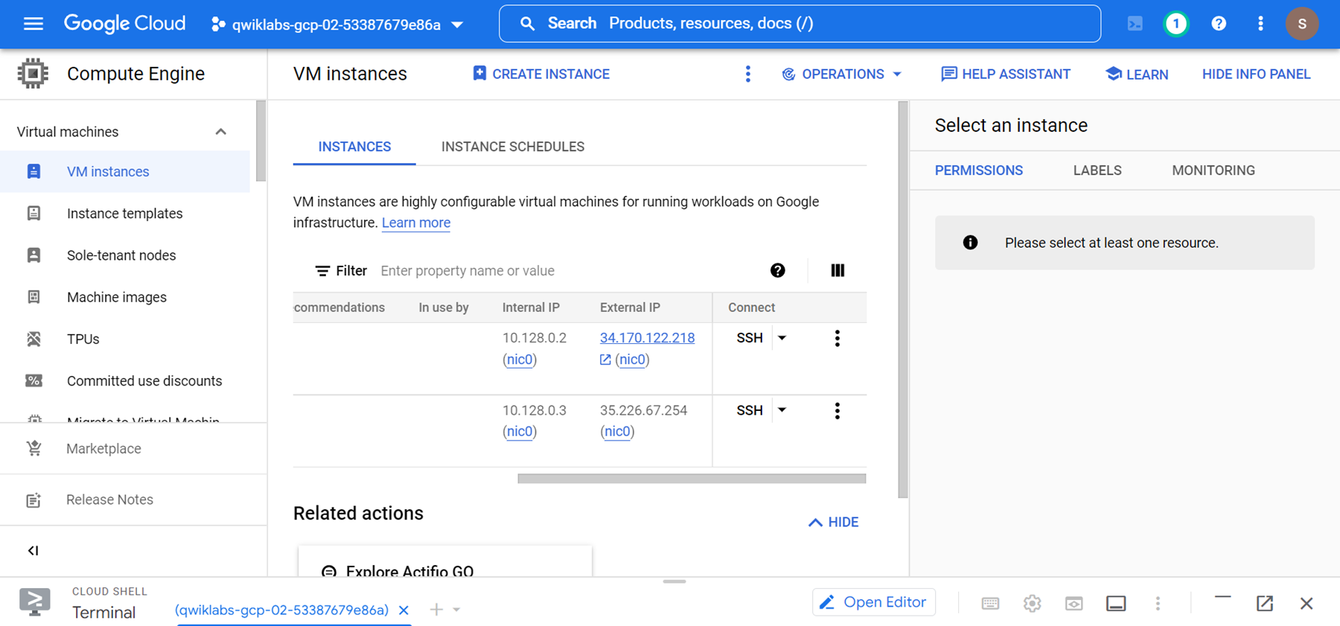
Task: Open Cloud Shell more options menu
Action: pyautogui.click(x=1158, y=604)
